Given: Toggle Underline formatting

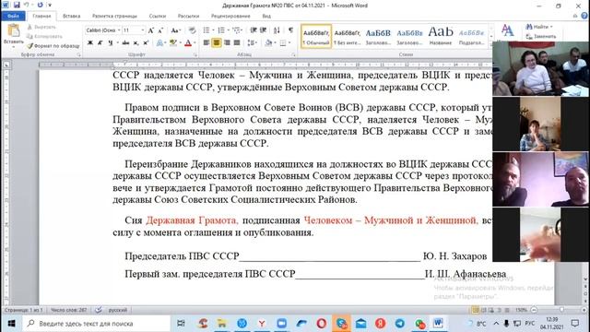Looking at the screenshot, I should point(111,43).
